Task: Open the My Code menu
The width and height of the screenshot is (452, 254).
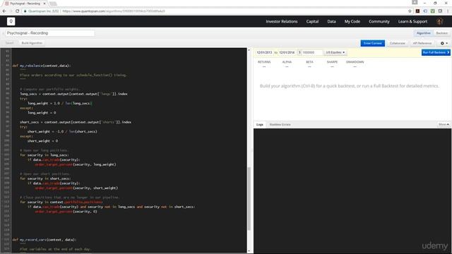Action: click(x=352, y=21)
